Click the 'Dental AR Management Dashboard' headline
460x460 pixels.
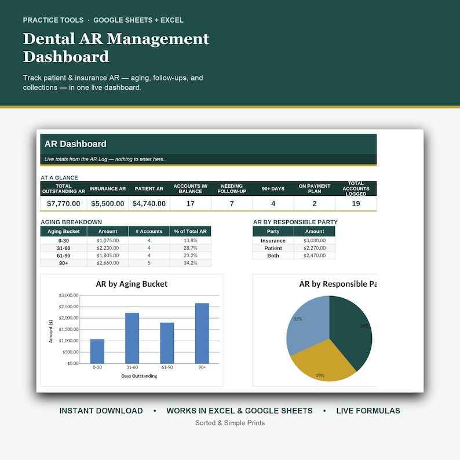coord(116,48)
